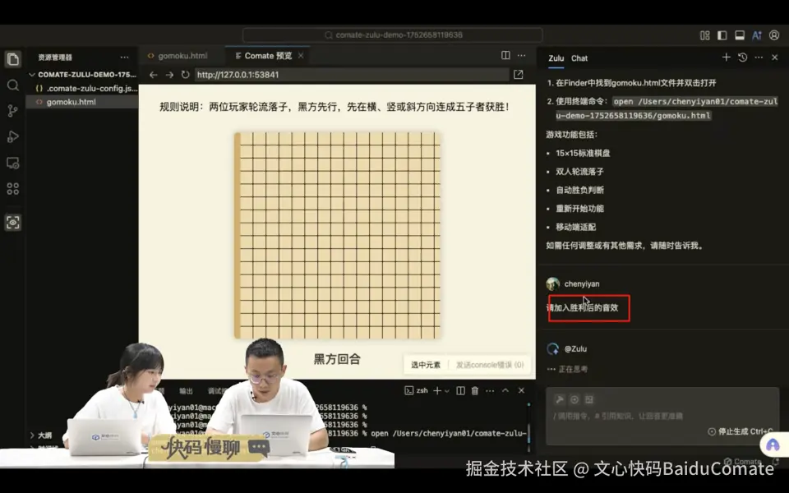Click the command center search box
Image resolution: width=789 pixels, height=493 pixels.
pyautogui.click(x=393, y=35)
